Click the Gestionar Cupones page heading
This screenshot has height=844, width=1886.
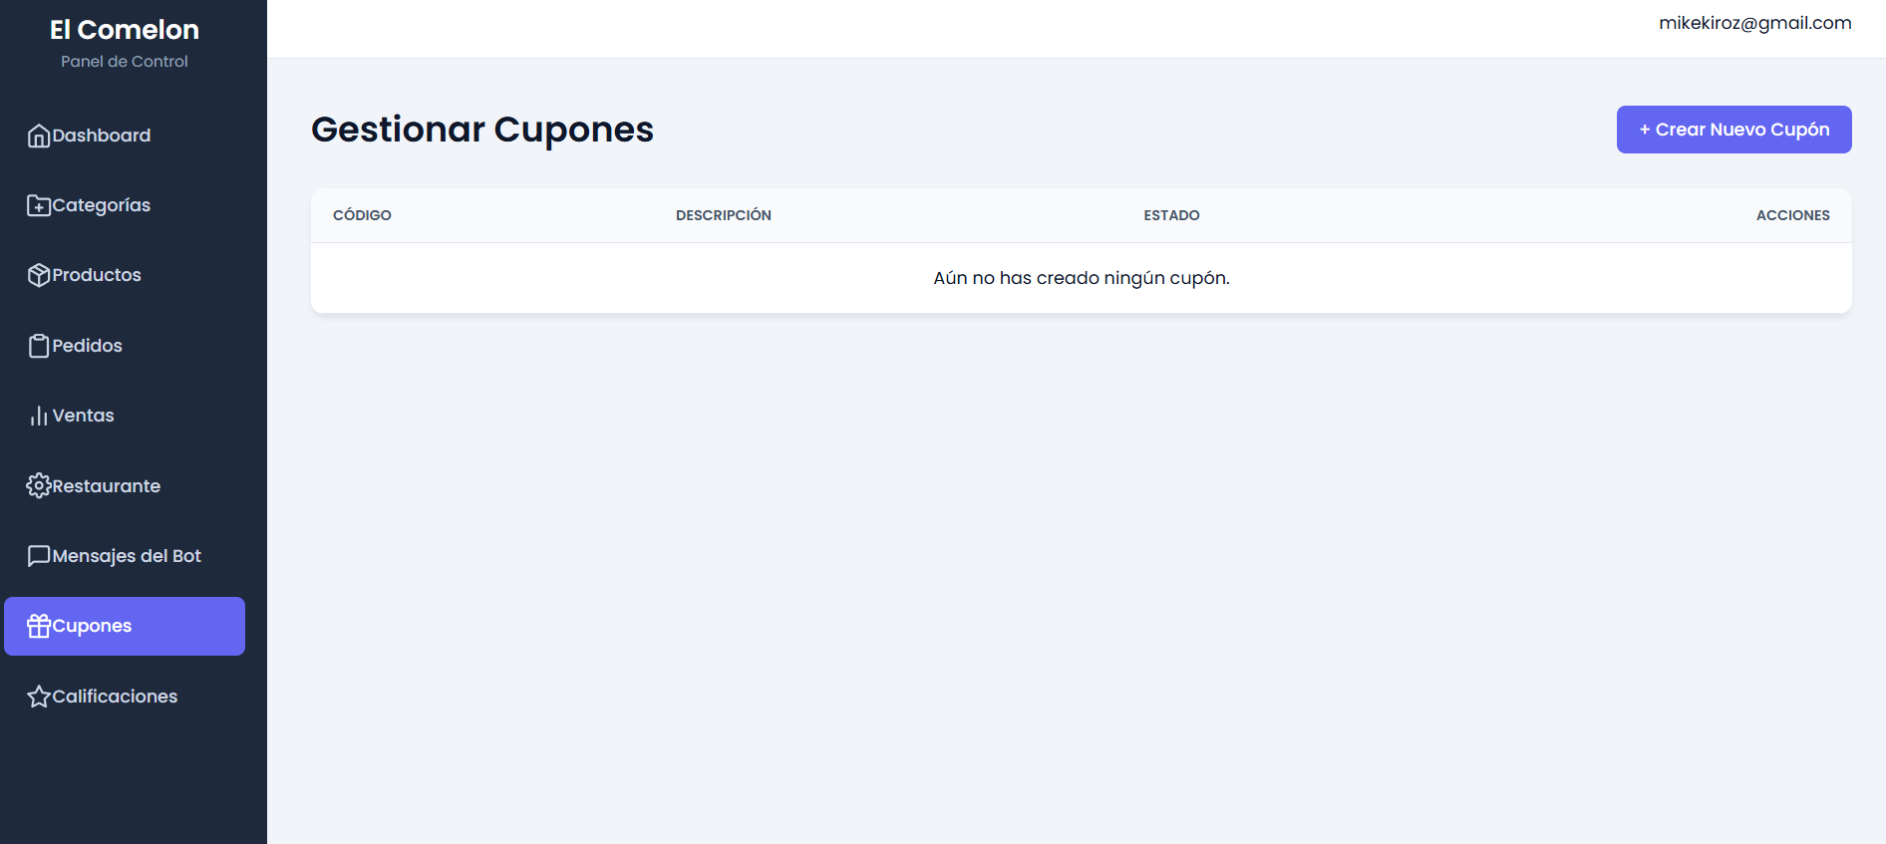(x=482, y=130)
